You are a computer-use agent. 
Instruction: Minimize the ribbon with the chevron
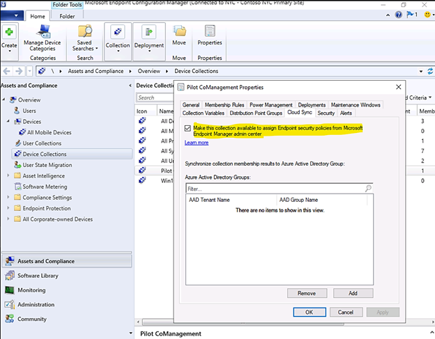(x=388, y=15)
